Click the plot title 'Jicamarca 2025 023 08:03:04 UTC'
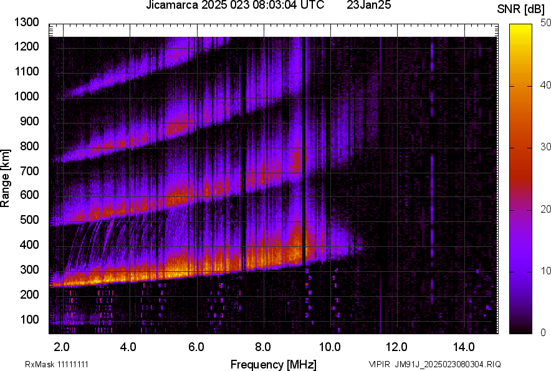 [x=234, y=6]
